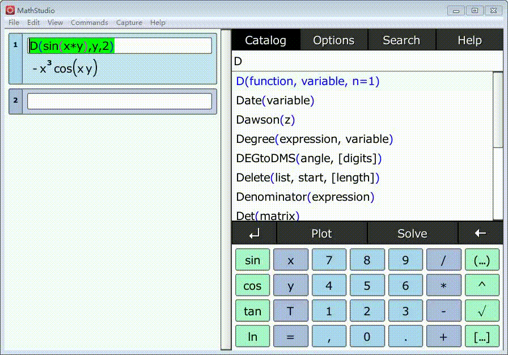Click the number 1 key
The image size is (508, 355).
(x=329, y=311)
